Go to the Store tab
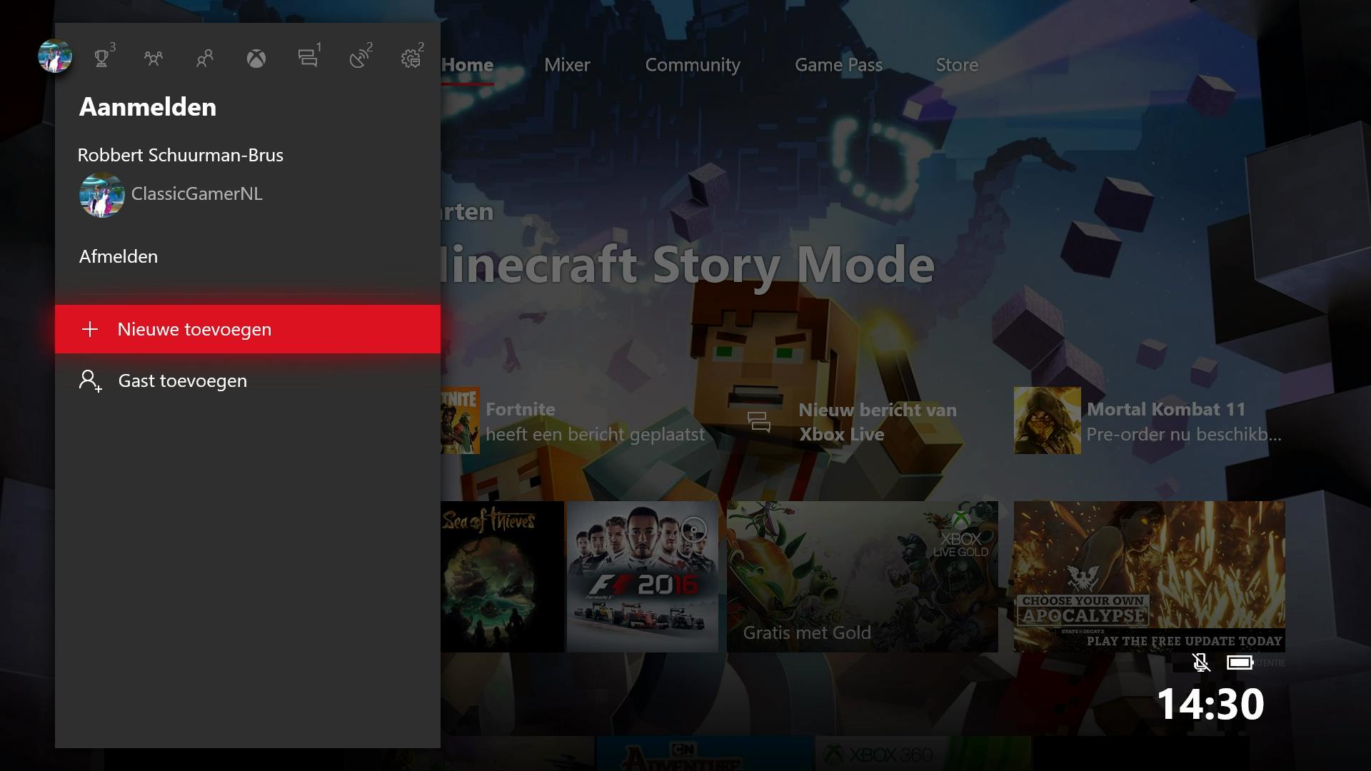This screenshot has height=771, width=1371. 957,65
